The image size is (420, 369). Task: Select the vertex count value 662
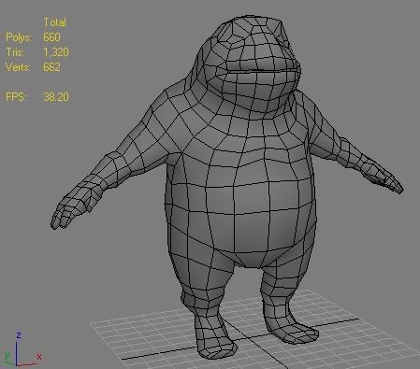click(51, 67)
